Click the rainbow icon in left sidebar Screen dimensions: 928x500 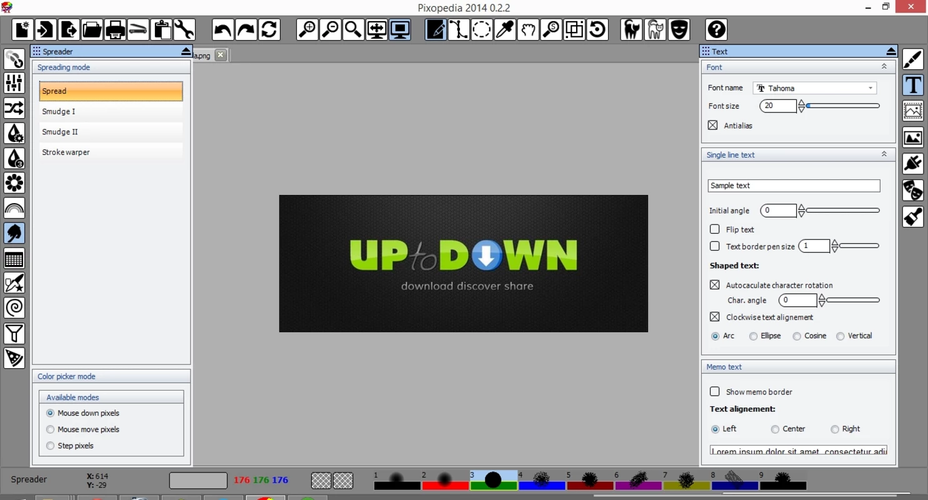14,208
